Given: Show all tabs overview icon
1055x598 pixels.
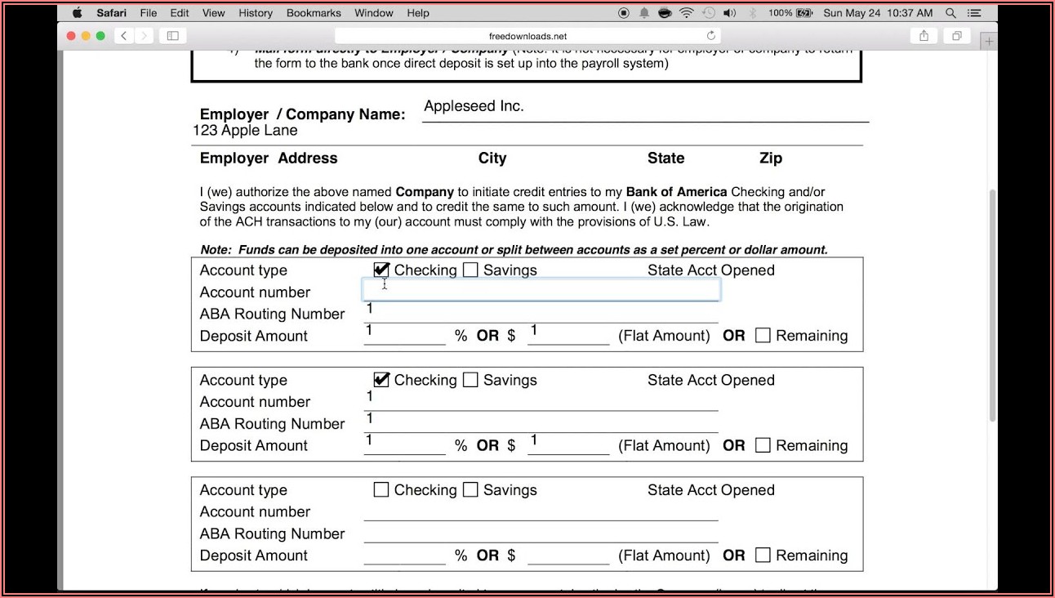Looking at the screenshot, I should tap(955, 36).
